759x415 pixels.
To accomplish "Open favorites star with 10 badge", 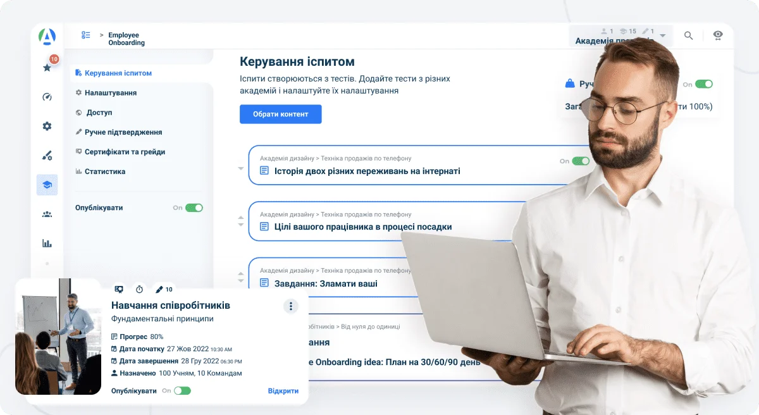I will point(47,67).
